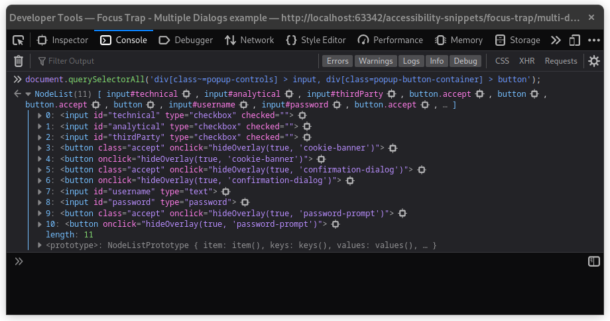This screenshot has width=610, height=321.
Task: Open the Network tab
Action: tap(249, 40)
